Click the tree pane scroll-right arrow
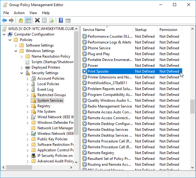The image size is (196, 178). (x=71, y=167)
